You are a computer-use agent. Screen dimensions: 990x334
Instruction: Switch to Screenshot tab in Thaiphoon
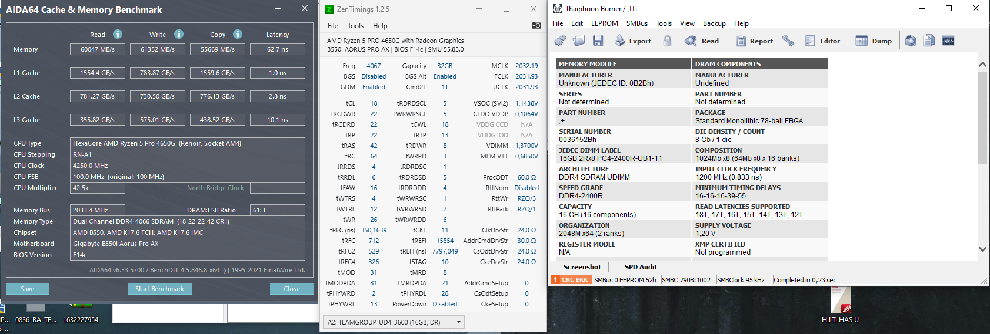click(x=582, y=267)
